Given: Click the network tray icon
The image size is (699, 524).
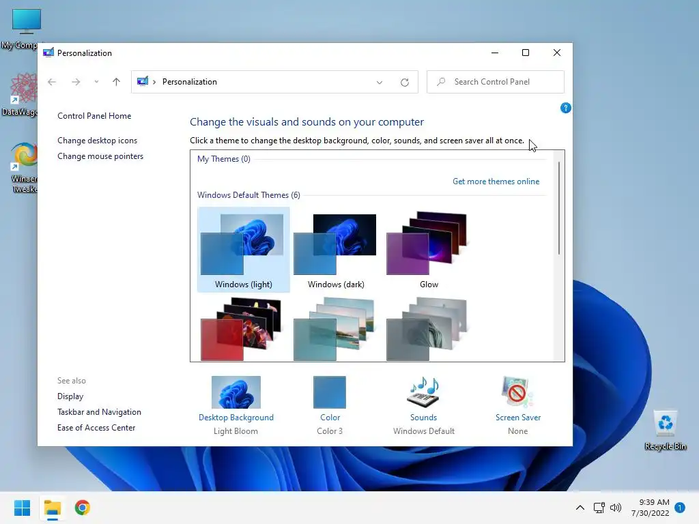Looking at the screenshot, I should (x=599, y=508).
